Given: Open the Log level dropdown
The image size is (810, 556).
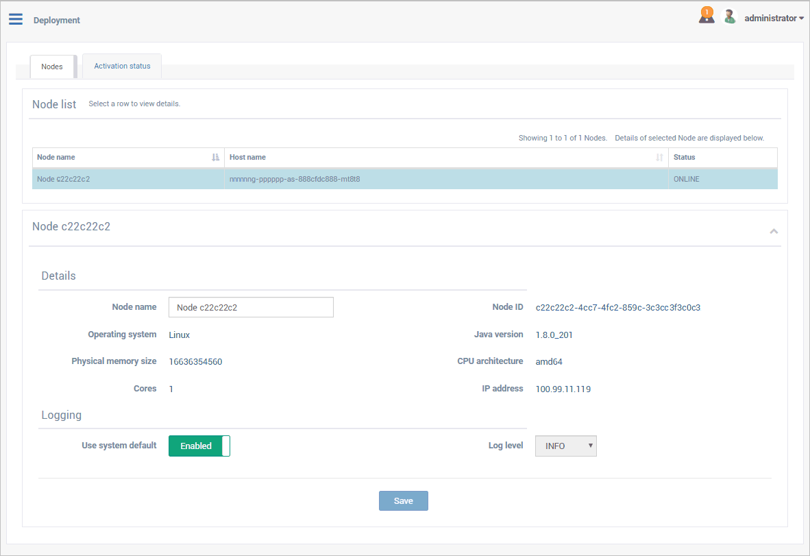Looking at the screenshot, I should [x=565, y=446].
